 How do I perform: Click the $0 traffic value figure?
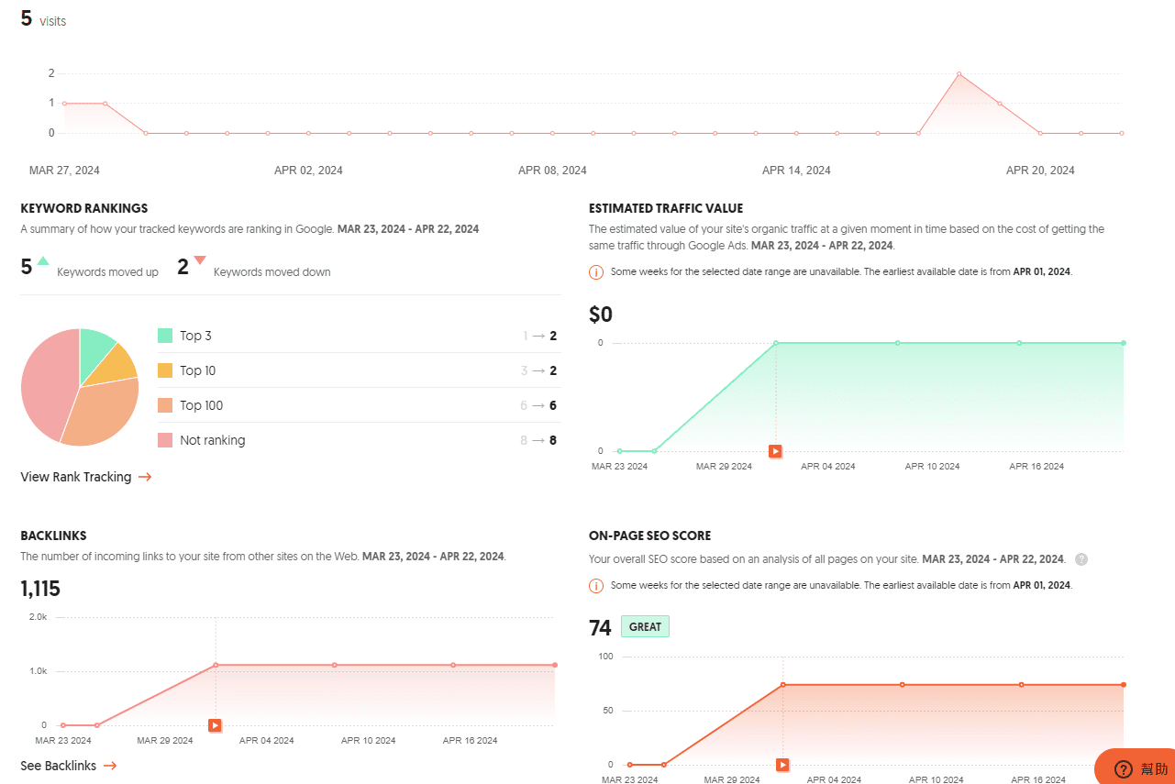pos(601,315)
